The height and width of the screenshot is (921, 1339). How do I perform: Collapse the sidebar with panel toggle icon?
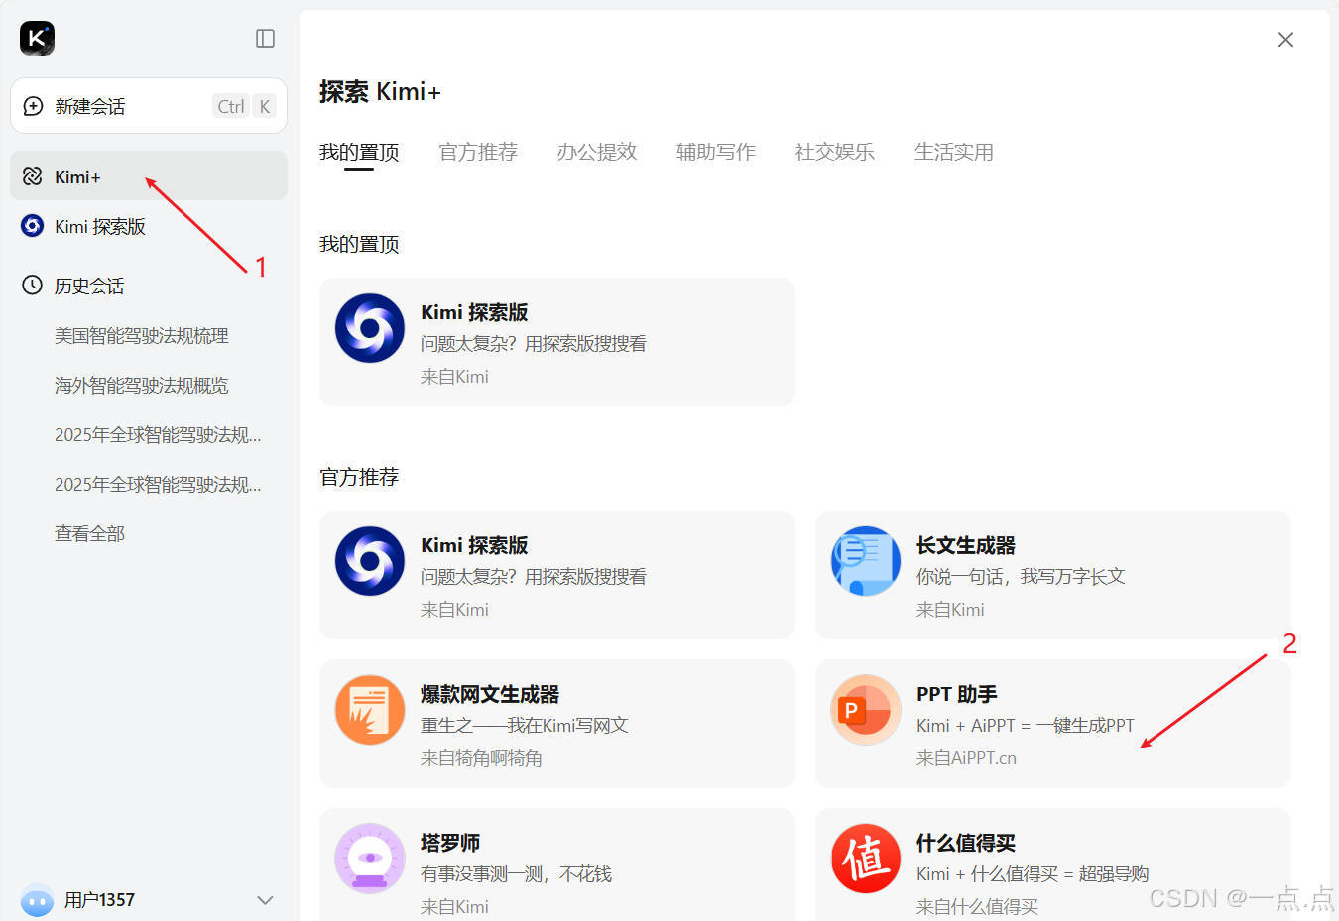point(265,39)
